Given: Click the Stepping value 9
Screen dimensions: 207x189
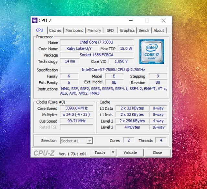Looking at the screenshot, I should point(158,76).
